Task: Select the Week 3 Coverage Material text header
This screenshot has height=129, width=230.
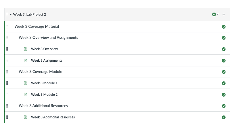Action: 37,26
